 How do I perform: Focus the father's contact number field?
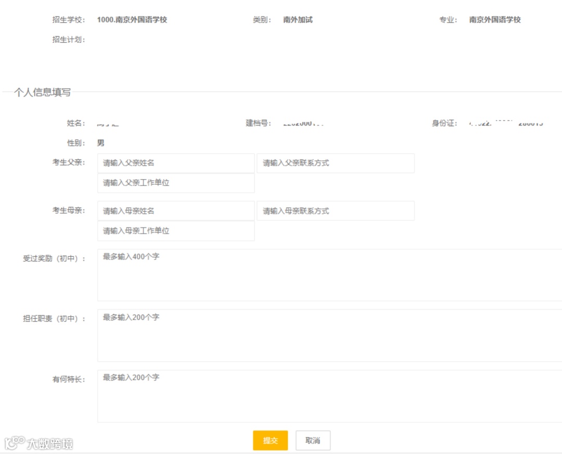coord(336,163)
